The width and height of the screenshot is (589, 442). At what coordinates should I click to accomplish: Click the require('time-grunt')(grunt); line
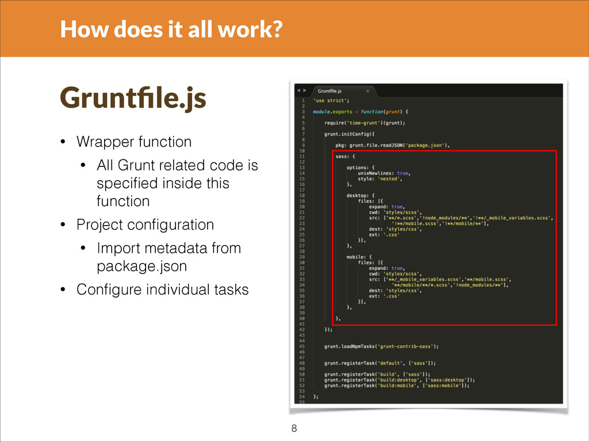(365, 123)
